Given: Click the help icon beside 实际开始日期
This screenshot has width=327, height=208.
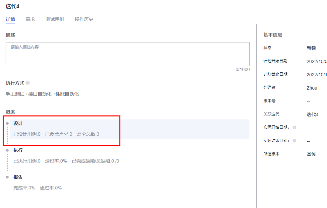Looking at the screenshot, I should pyautogui.click(x=294, y=127).
